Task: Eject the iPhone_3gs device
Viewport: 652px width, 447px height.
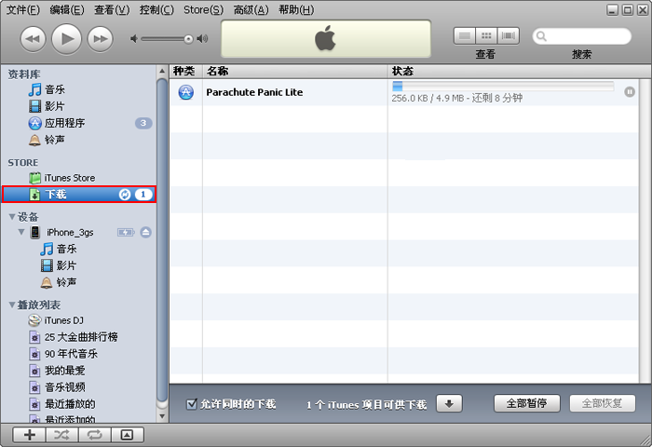Action: pos(145,232)
